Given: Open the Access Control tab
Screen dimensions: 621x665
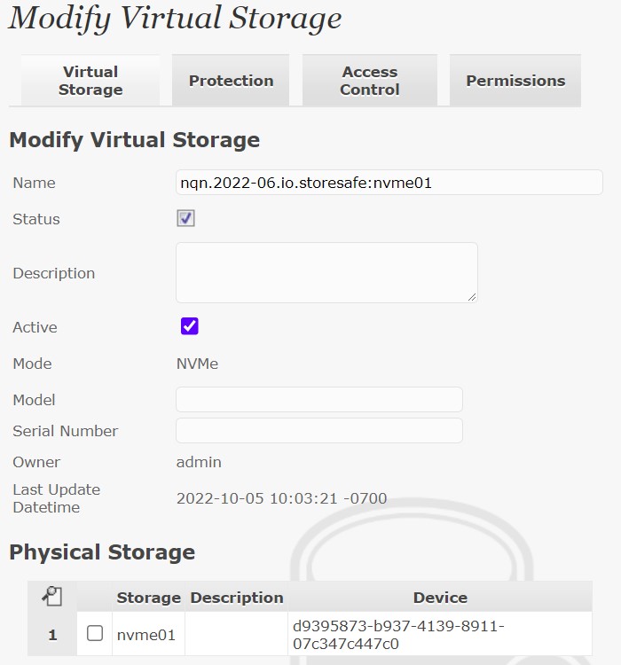Looking at the screenshot, I should pos(370,81).
